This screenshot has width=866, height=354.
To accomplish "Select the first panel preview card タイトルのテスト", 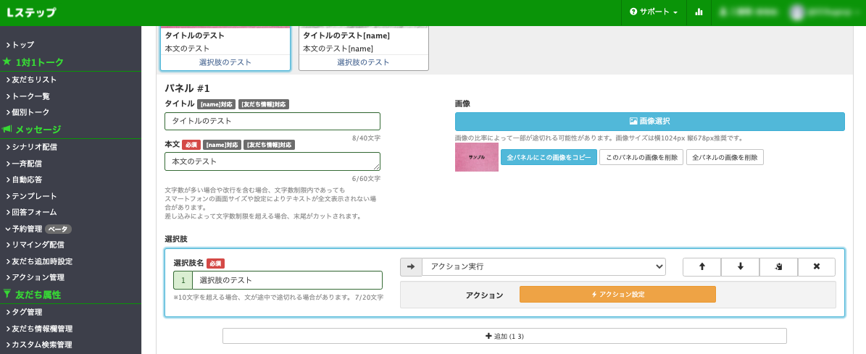I will (225, 49).
